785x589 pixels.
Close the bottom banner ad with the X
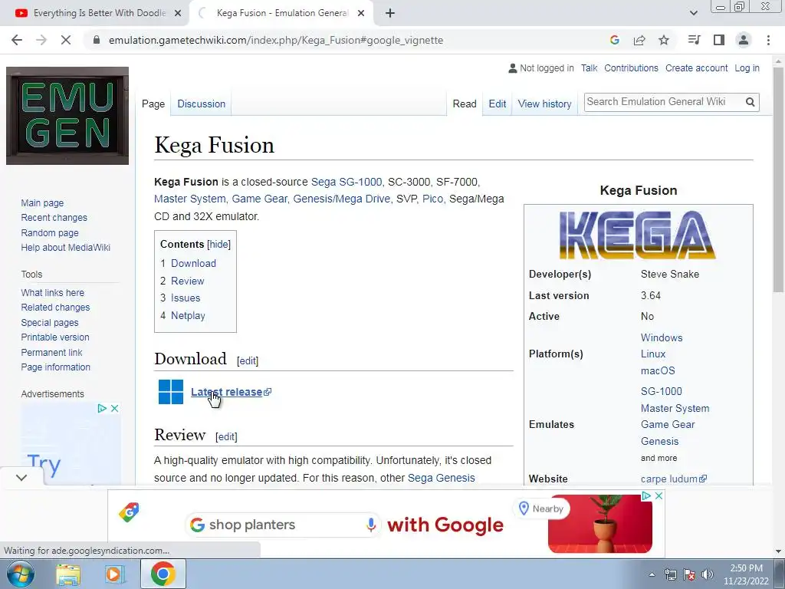coord(659,496)
